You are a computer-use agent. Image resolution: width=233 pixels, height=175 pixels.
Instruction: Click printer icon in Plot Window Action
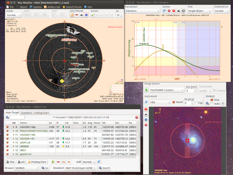coord(179,11)
